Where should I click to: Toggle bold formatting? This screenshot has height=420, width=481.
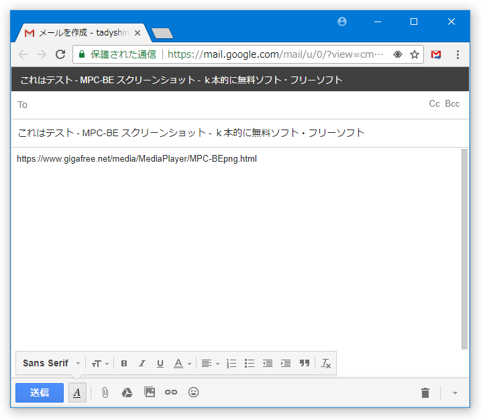(124, 364)
